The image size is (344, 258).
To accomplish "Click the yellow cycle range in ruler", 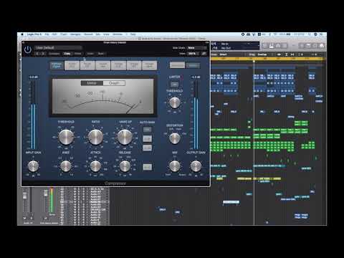I will click(x=267, y=59).
